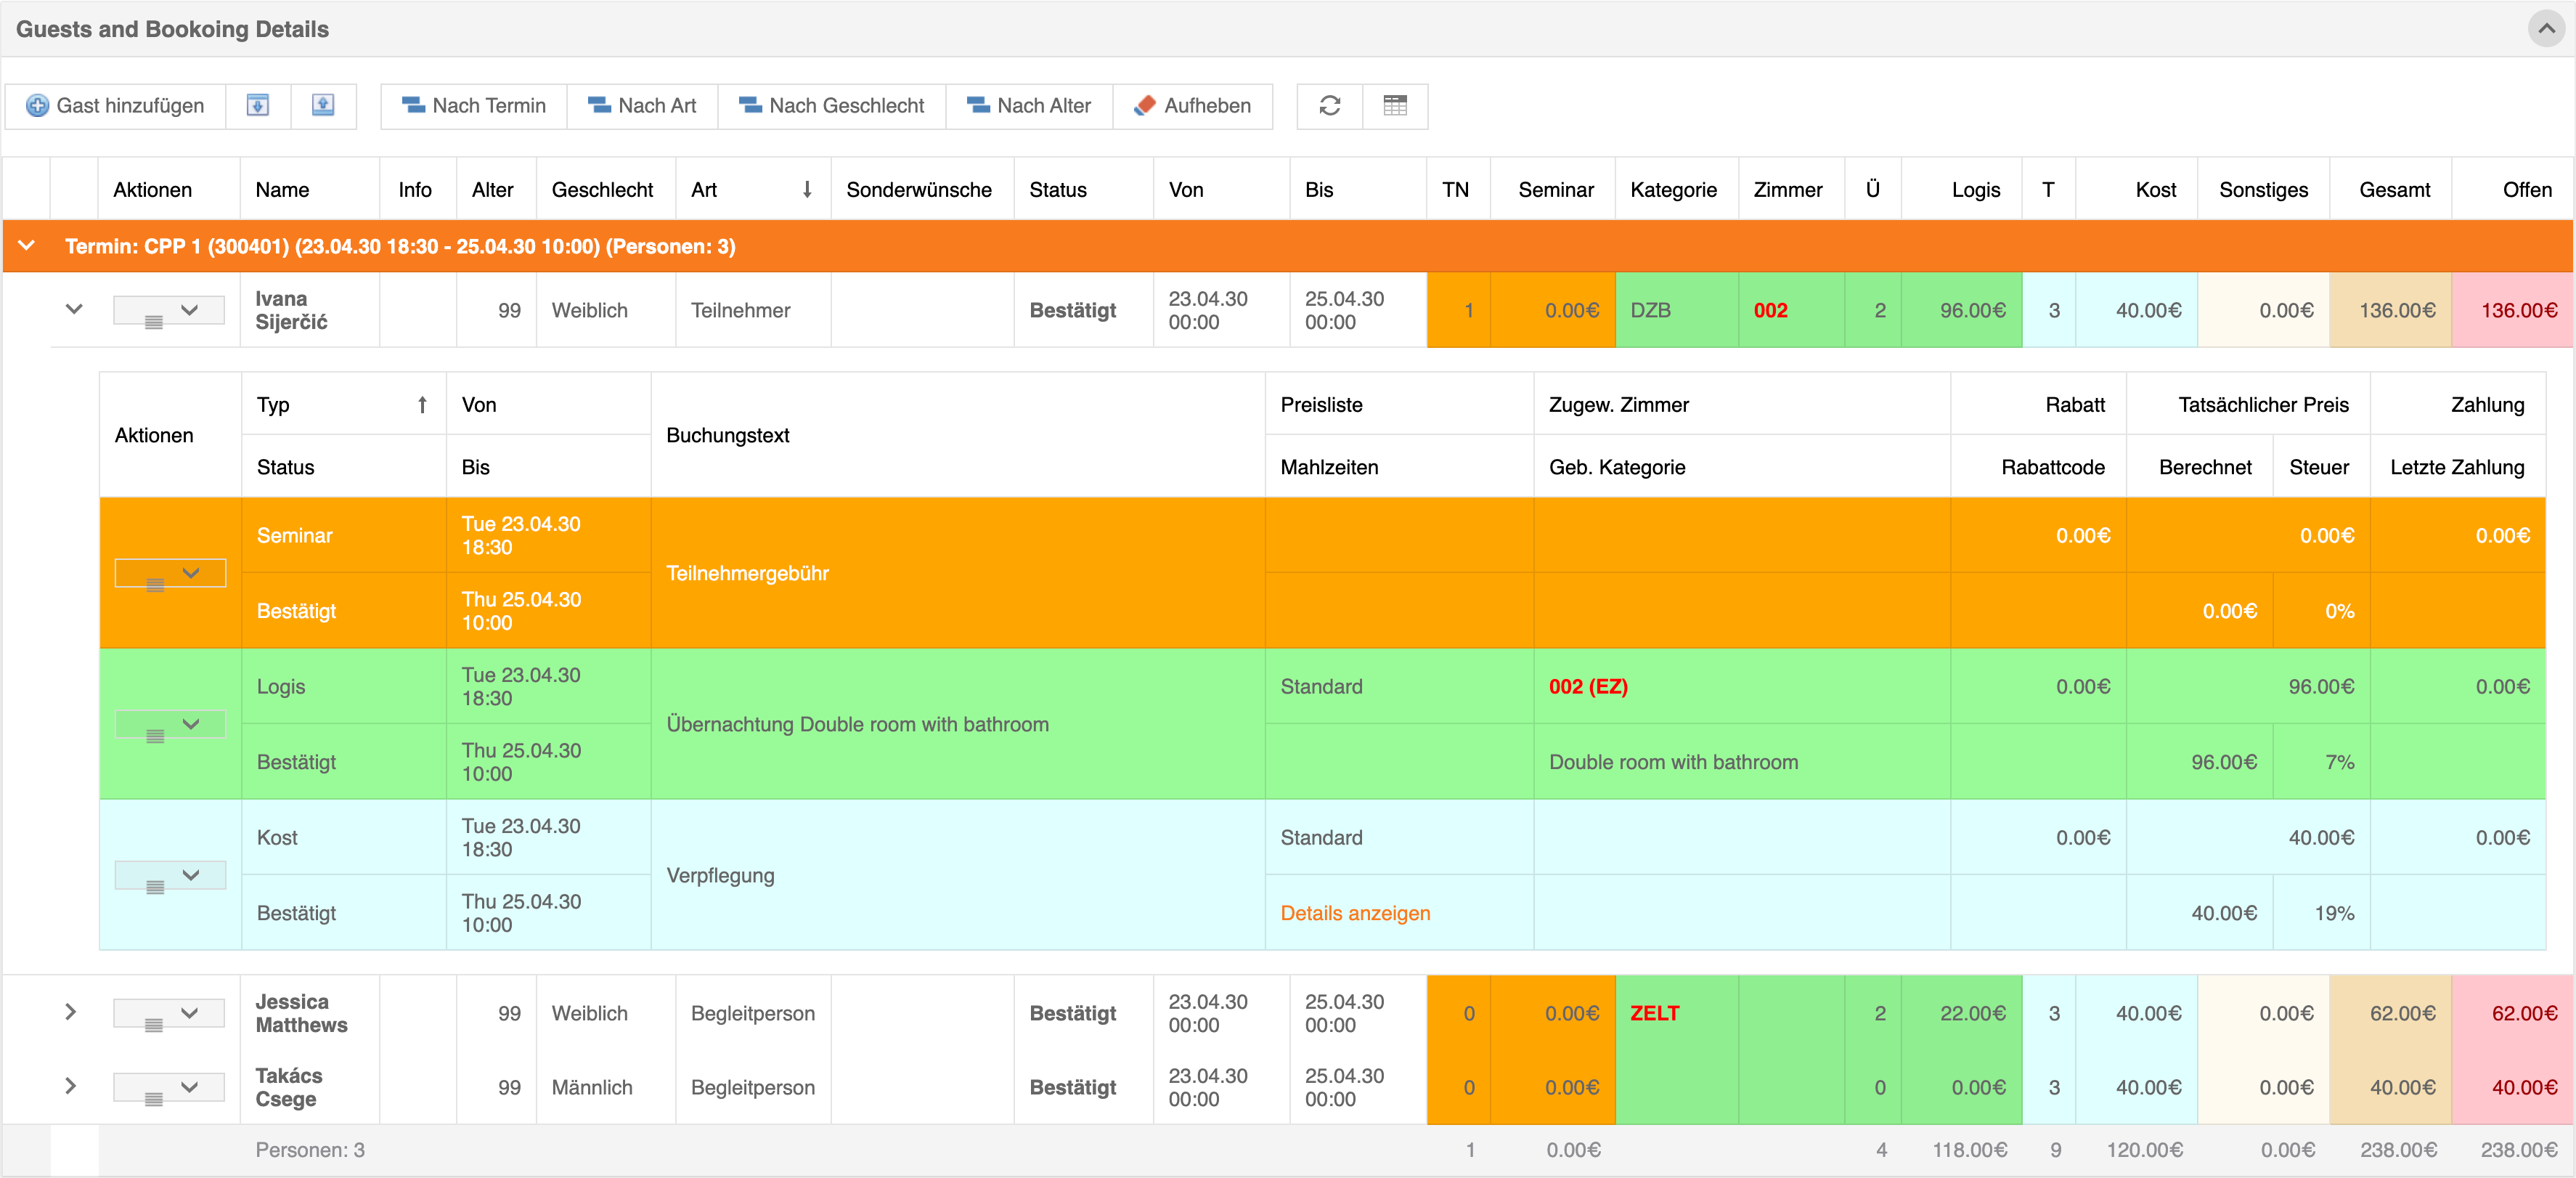Expand Takács Csege row details
The image size is (2576, 1178).
coord(70,1086)
